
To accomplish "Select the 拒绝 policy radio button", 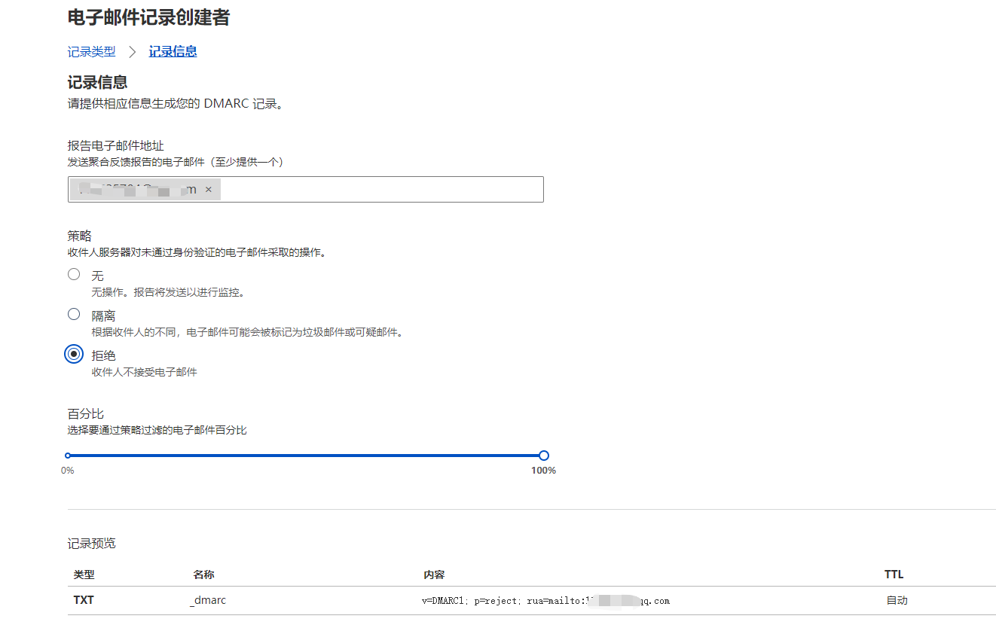I will click(74, 354).
